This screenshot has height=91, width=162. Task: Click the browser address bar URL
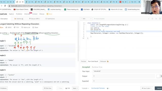coord(36,6)
